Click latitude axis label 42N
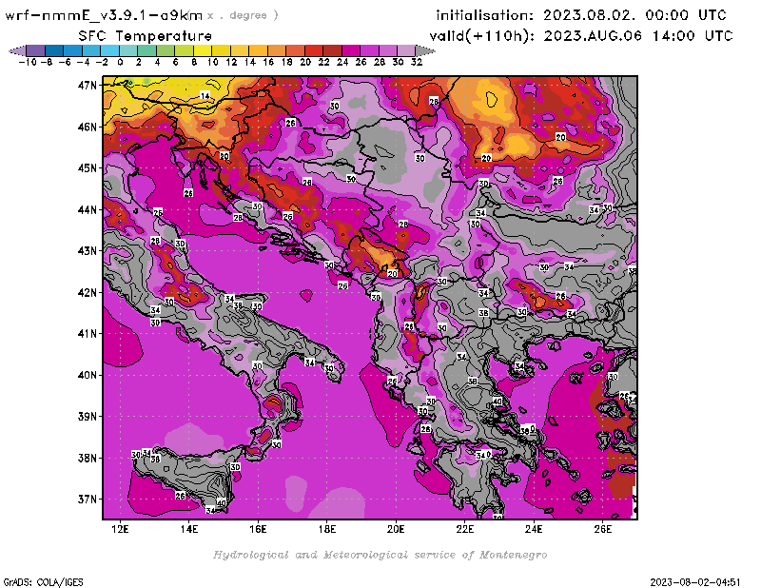Screen dimensions: 761x588 pyautogui.click(x=87, y=292)
